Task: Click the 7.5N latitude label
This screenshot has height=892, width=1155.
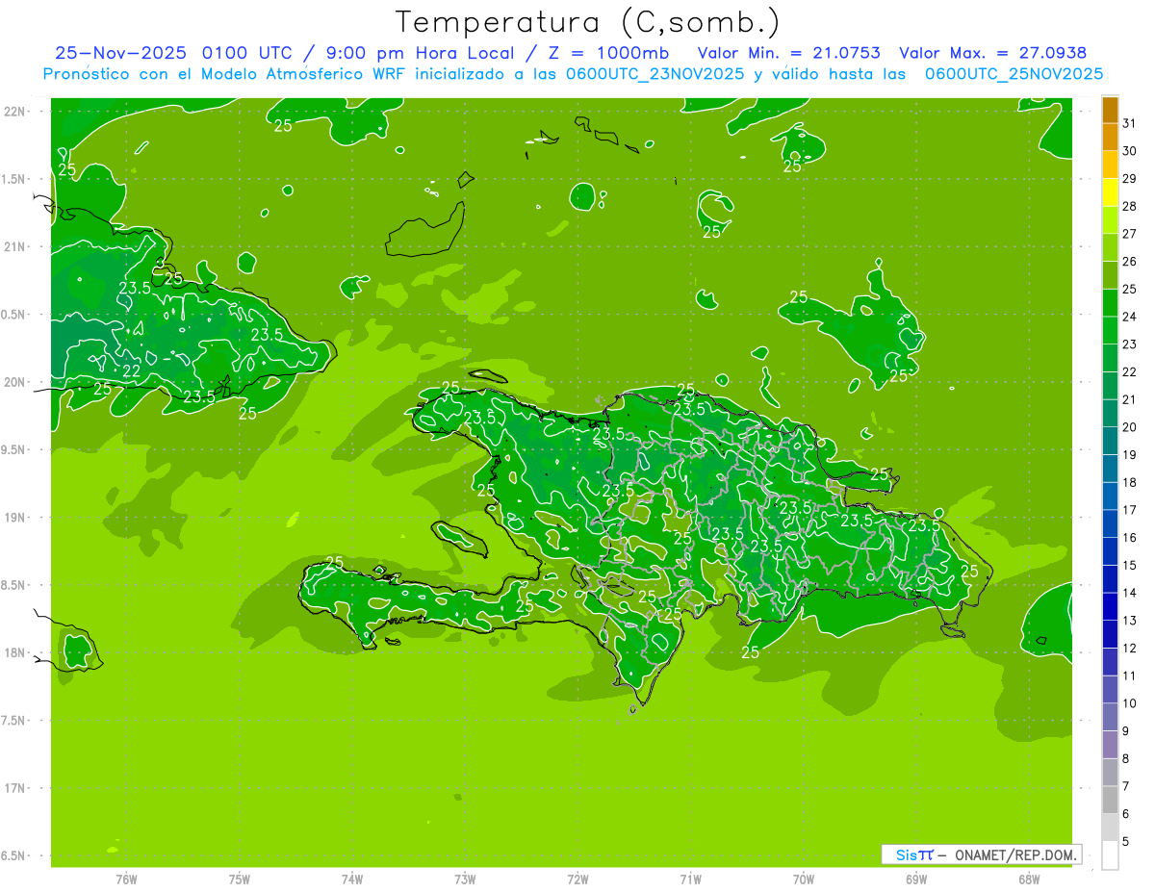Action: [13, 721]
